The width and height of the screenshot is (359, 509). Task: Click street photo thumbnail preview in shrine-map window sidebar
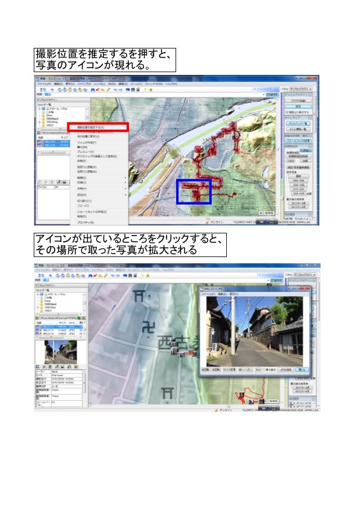point(61,352)
